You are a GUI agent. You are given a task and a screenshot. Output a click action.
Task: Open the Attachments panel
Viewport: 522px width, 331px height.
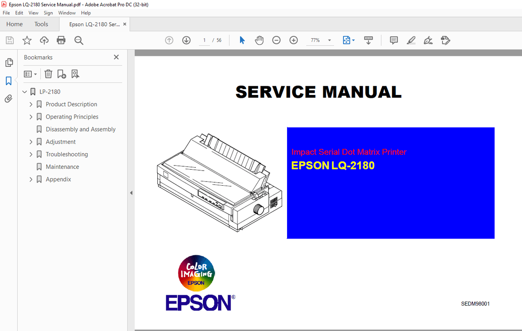coord(9,98)
